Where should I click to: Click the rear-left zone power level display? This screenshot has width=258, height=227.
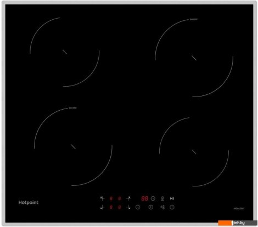[x=111, y=198]
